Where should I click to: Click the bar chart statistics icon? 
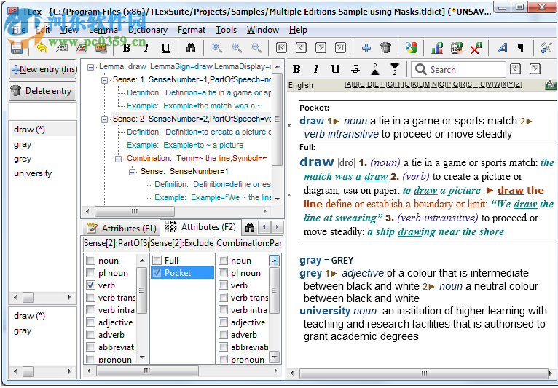point(436,48)
